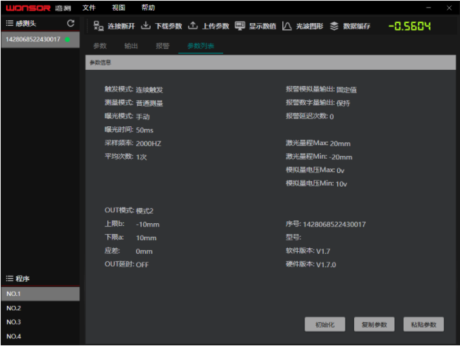Click the 保持 alarm digital output value
Screen dimensions: 460x346
coord(343,103)
